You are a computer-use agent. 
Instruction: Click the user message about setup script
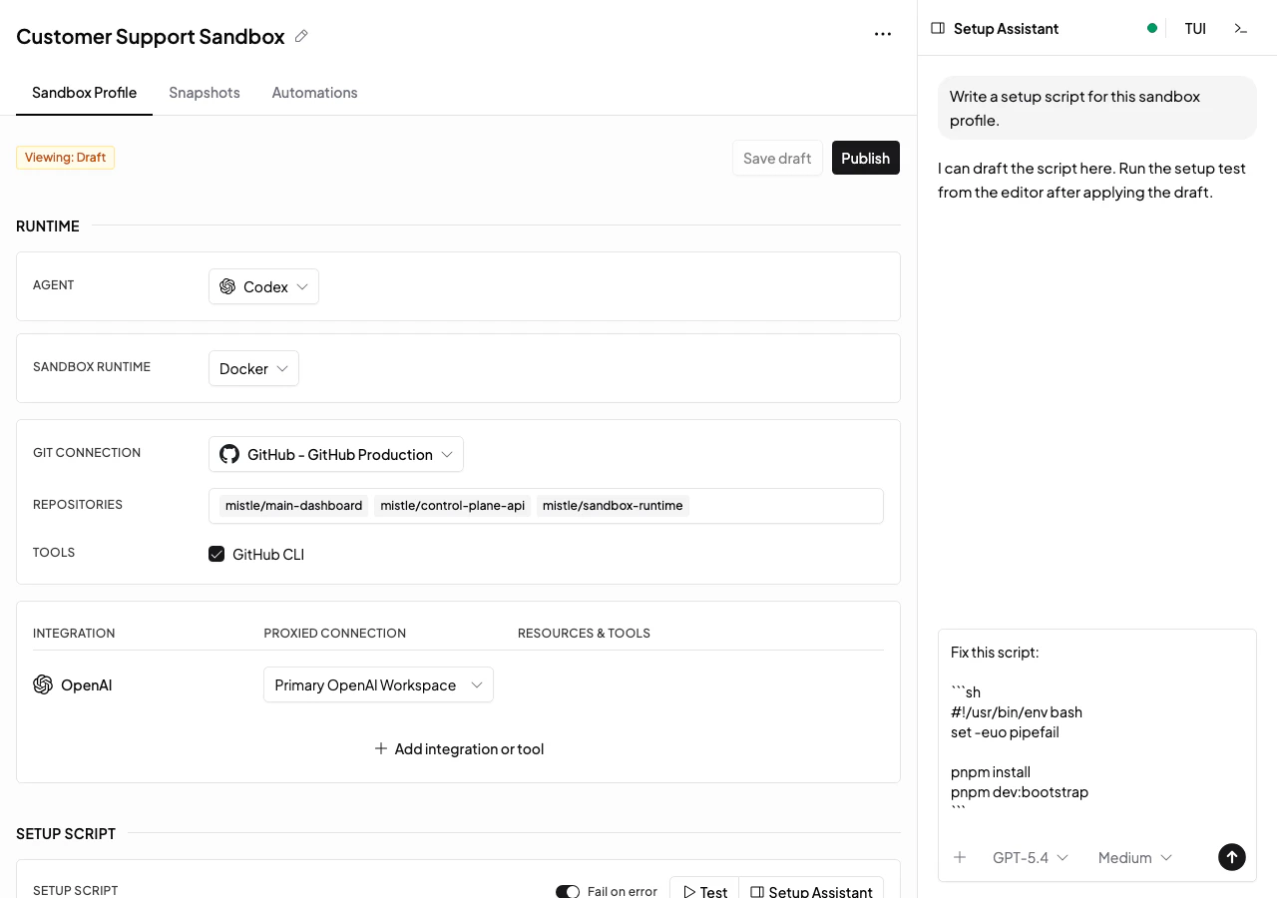click(x=1097, y=108)
